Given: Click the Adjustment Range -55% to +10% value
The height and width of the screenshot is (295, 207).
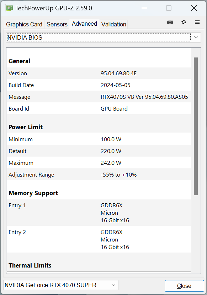Looking at the screenshot, I should coord(118,175).
